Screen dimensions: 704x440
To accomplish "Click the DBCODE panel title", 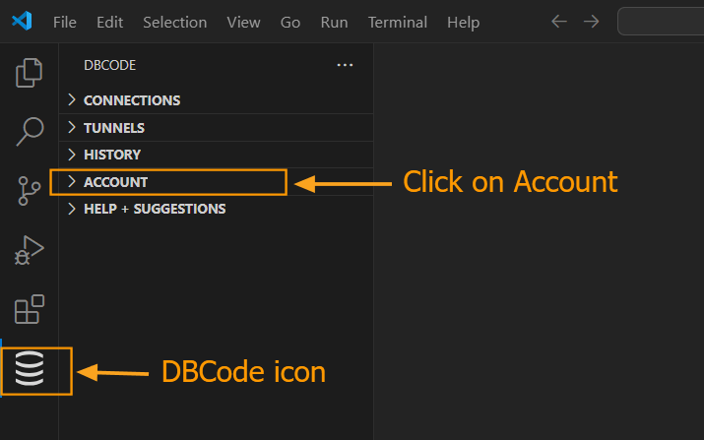I will tap(109, 65).
